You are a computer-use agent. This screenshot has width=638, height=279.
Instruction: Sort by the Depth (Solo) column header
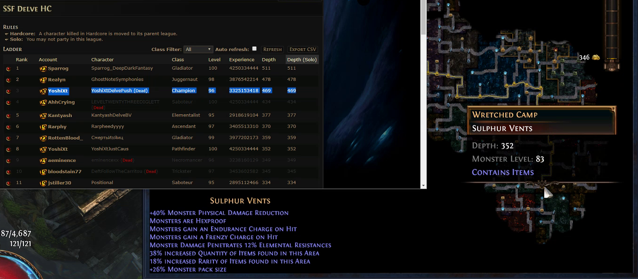(x=302, y=59)
